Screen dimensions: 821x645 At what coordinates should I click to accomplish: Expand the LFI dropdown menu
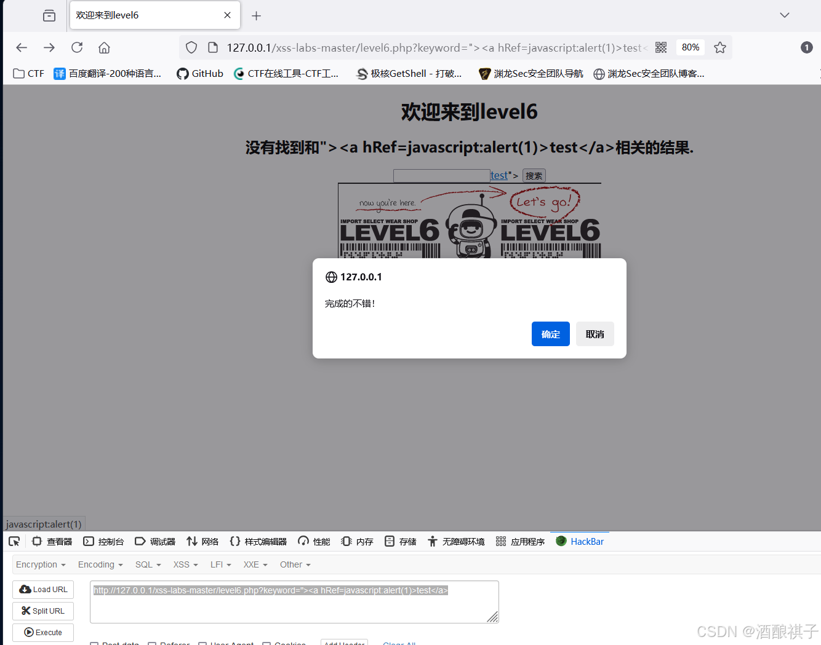point(221,564)
